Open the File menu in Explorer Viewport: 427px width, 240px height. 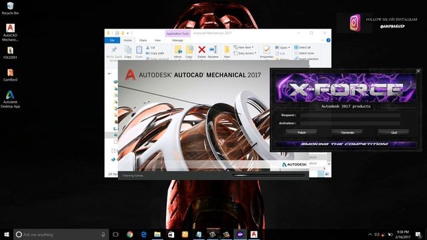click(112, 40)
